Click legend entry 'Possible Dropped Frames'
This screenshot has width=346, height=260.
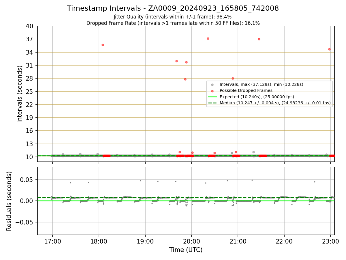pyautogui.click(x=246, y=90)
